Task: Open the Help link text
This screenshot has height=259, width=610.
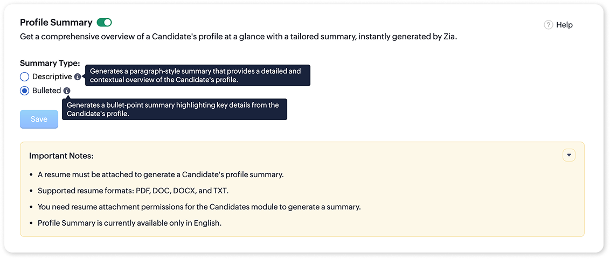Action: coord(564,25)
